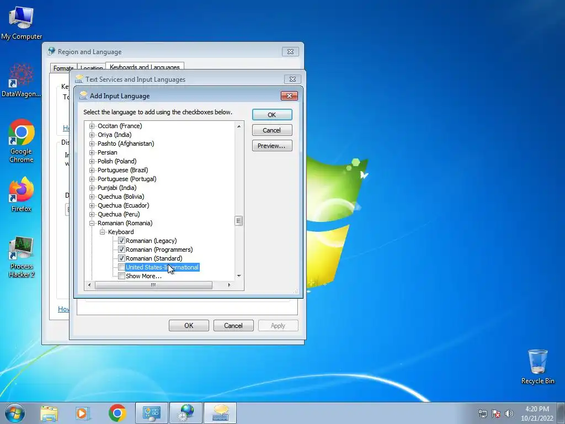Collapse the Keyboard subnode
The image size is (565, 424).
pos(102,232)
